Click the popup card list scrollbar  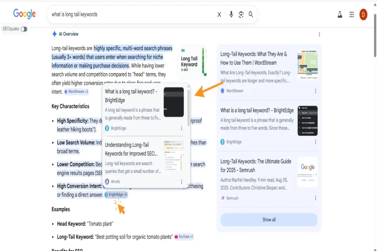click(x=188, y=108)
